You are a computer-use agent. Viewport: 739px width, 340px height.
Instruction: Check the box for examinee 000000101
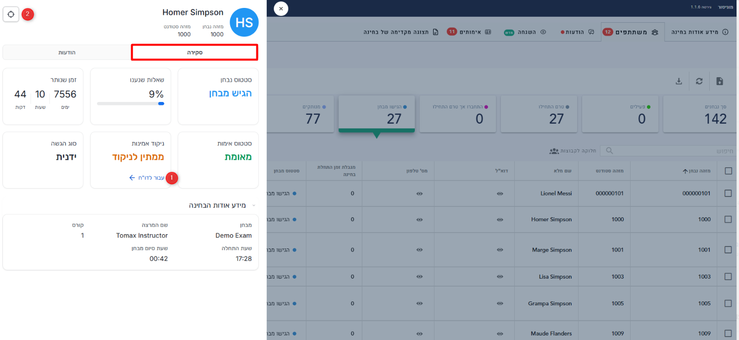728,194
